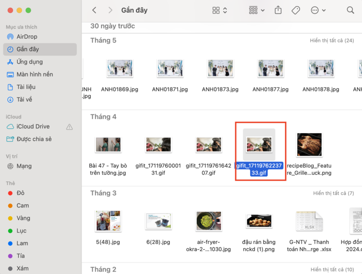
Task: Open the More actions ellipsis button
Action: pos(315,10)
